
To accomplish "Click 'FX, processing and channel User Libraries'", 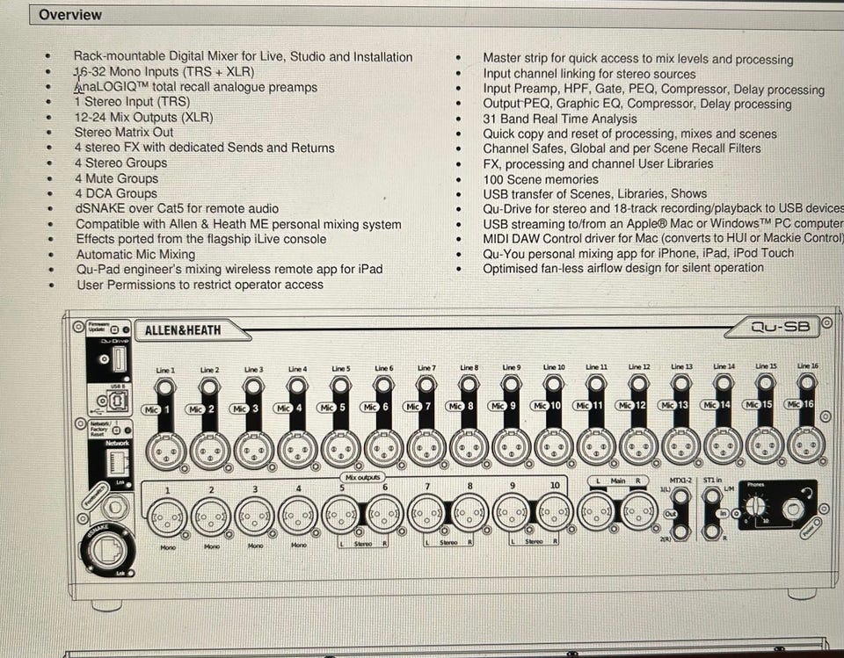I will (x=598, y=163).
